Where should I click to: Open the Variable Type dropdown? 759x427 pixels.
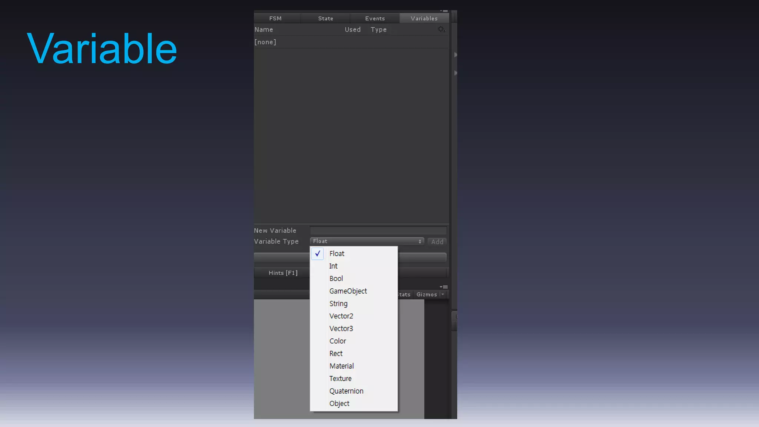367,241
